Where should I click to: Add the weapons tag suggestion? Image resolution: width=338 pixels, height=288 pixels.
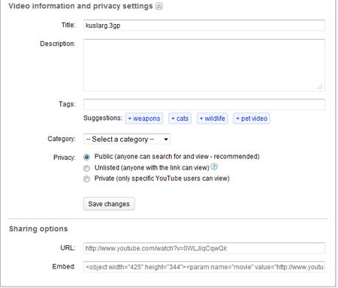[144, 118]
